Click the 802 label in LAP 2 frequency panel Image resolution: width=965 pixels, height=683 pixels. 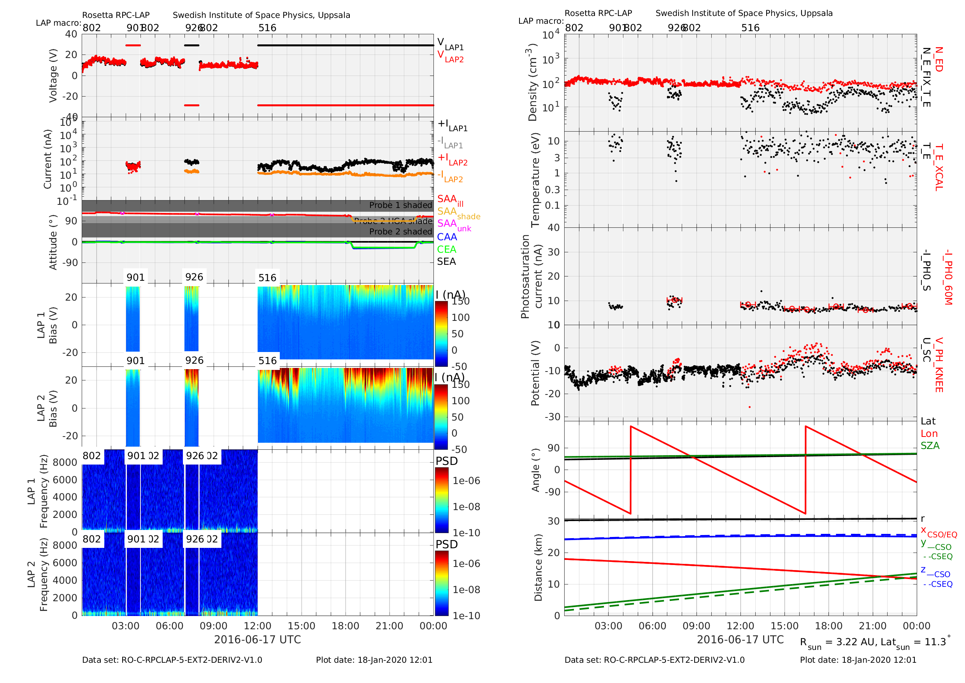(x=91, y=539)
